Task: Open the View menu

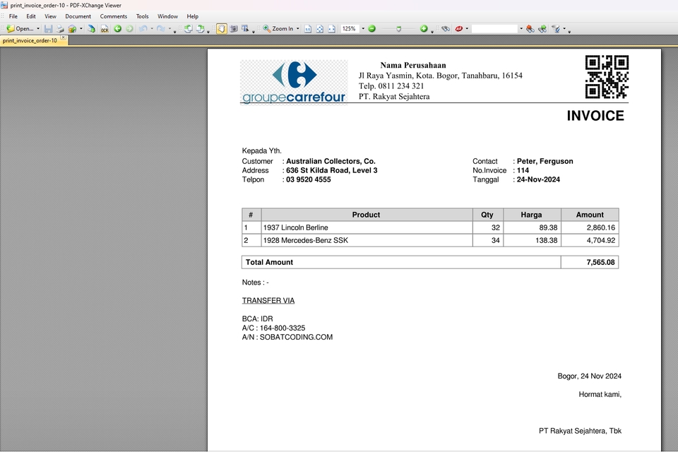Action: pos(51,16)
